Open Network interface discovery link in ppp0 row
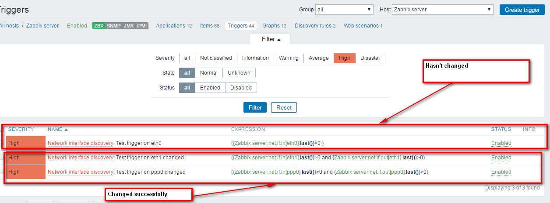 [81, 172]
